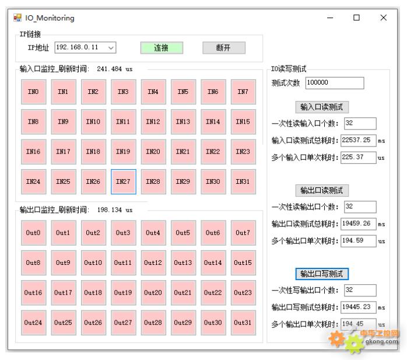Toggle the Out31 output button
The width and height of the screenshot is (407, 360).
[243, 322]
